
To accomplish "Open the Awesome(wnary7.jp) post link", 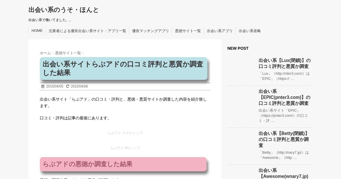I will [283, 173].
